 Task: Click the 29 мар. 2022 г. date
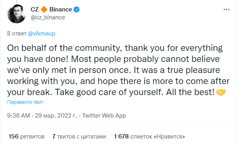pos(56,116)
